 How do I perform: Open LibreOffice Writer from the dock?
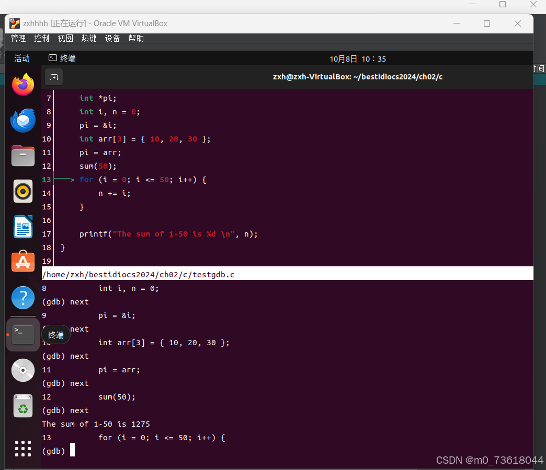[x=22, y=227]
